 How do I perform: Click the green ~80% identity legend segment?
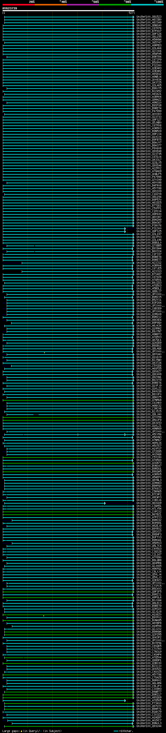(115, 5)
